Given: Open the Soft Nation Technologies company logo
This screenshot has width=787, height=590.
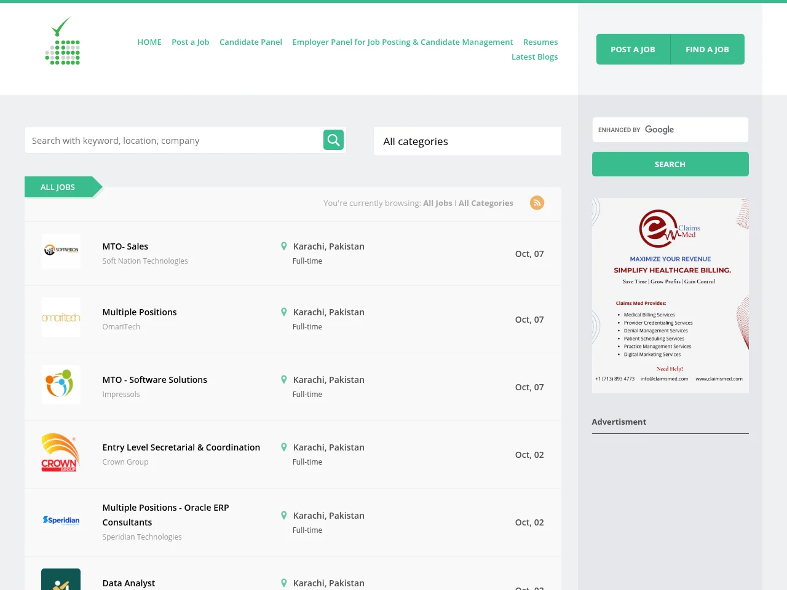Looking at the screenshot, I should [x=61, y=251].
